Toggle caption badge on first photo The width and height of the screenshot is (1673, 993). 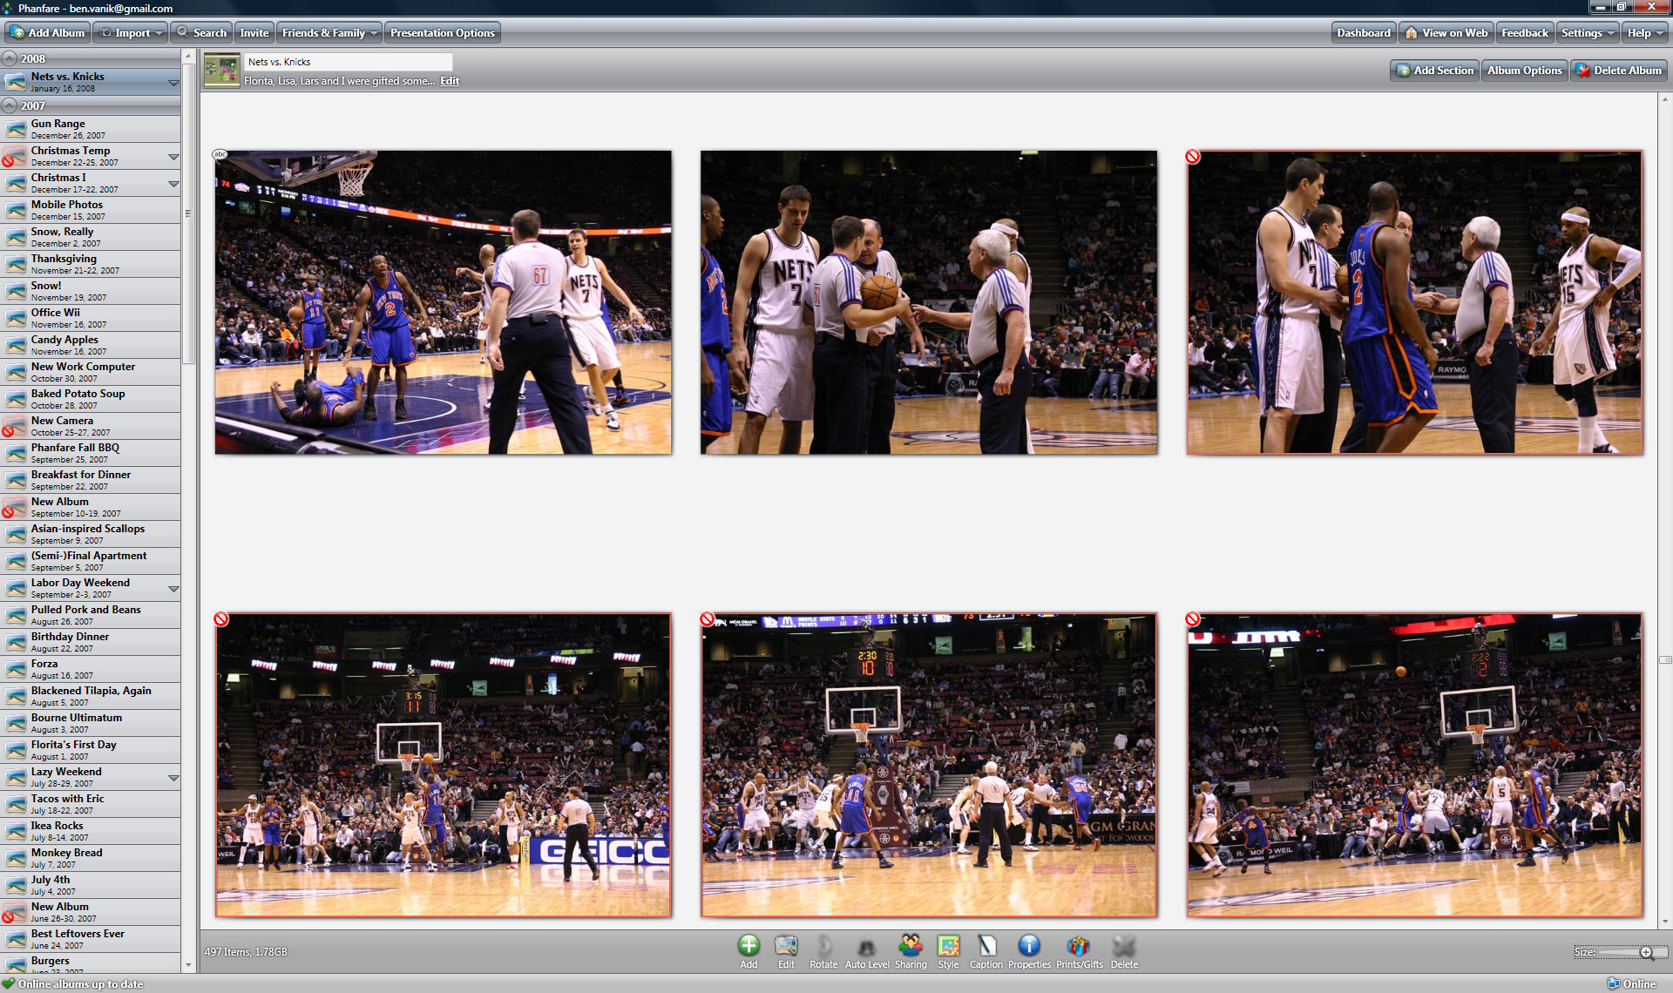point(220,154)
